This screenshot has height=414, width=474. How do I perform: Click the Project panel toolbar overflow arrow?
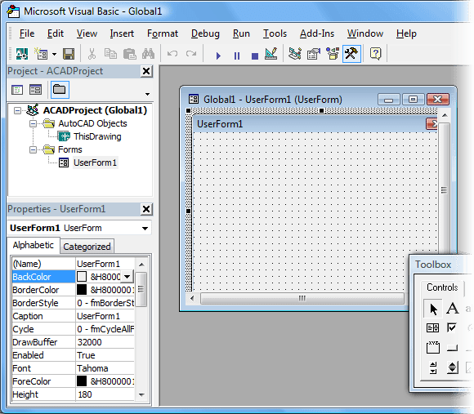148,94
